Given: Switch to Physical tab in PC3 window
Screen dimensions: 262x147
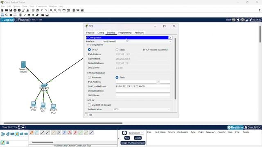Looking at the screenshot, I should (x=90, y=33).
